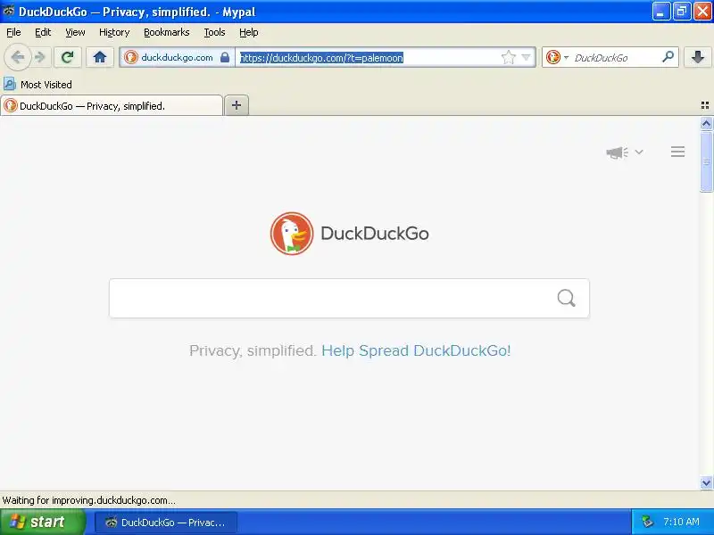Open the DuckDuckGo hamburger menu
Viewport: 714px width, 535px height.
677,152
